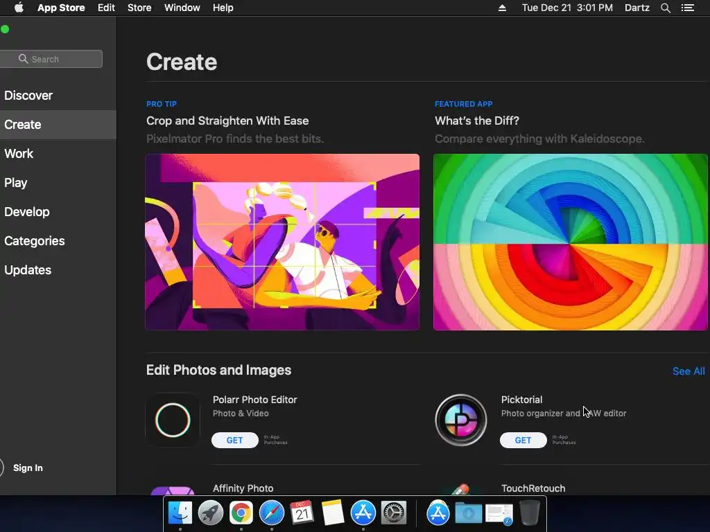The width and height of the screenshot is (710, 532).
Task: Click GET for Polarr Photo Editor
Action: coord(234,440)
